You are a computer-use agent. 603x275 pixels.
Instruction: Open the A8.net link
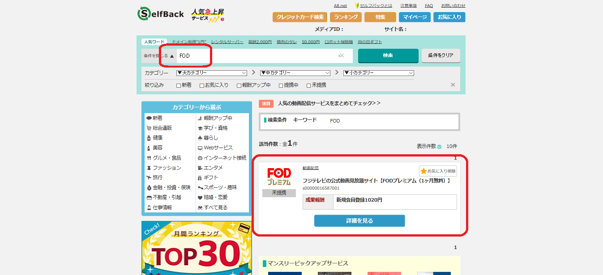click(340, 5)
